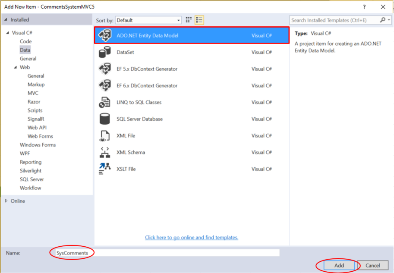Click the DataSet template icon
Viewport: 394px width, 273px height.
105,52
